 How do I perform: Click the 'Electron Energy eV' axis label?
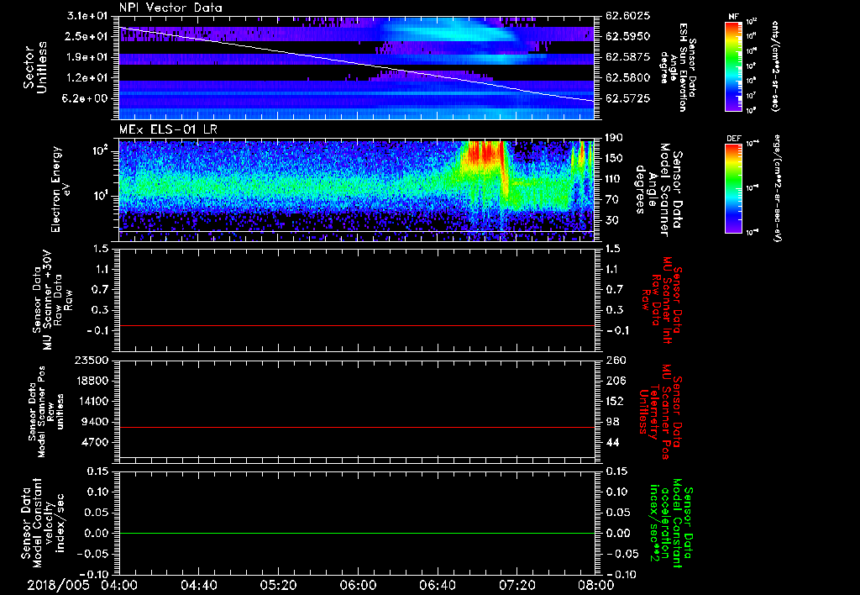60,189
